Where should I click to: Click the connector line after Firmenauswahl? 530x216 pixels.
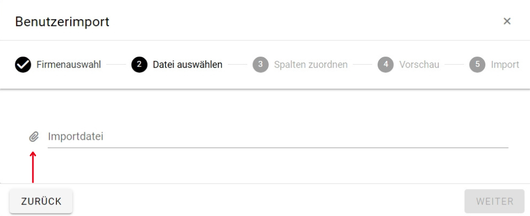pyautogui.click(x=116, y=65)
